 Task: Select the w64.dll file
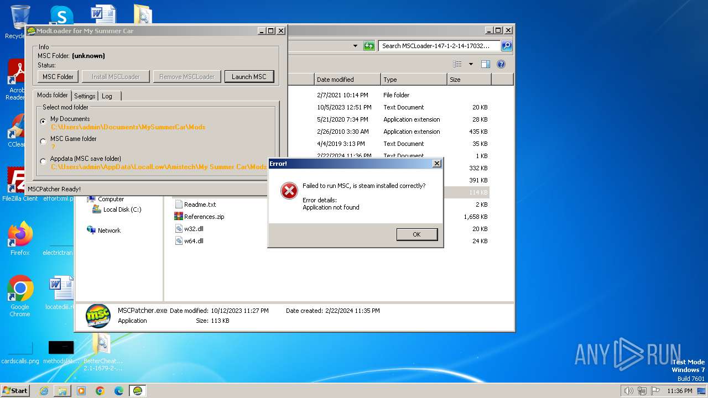[194, 241]
